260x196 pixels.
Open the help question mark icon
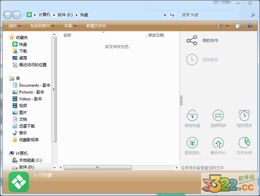pos(250,26)
